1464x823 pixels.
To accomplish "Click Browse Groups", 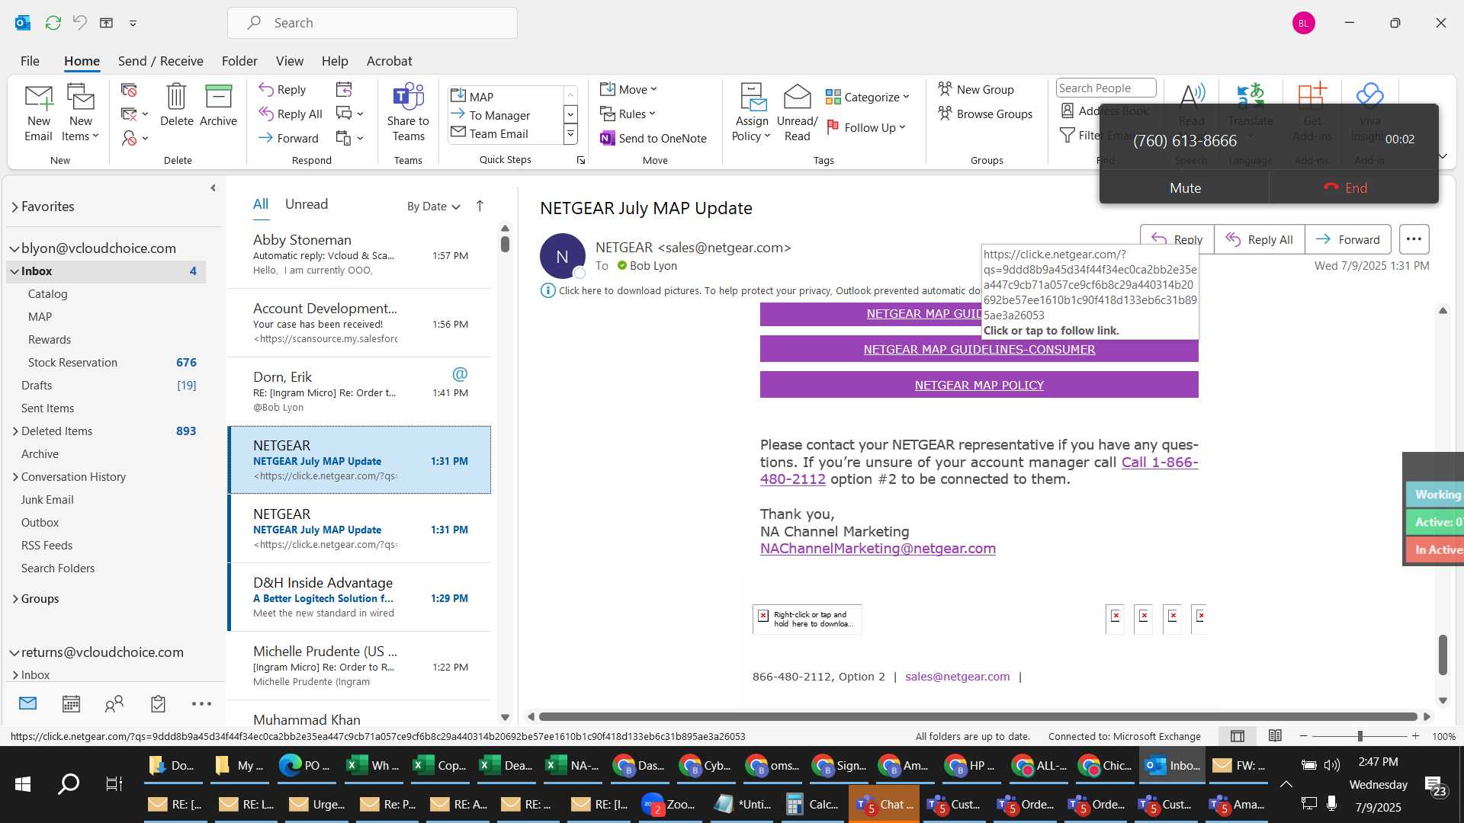I will coord(985,114).
